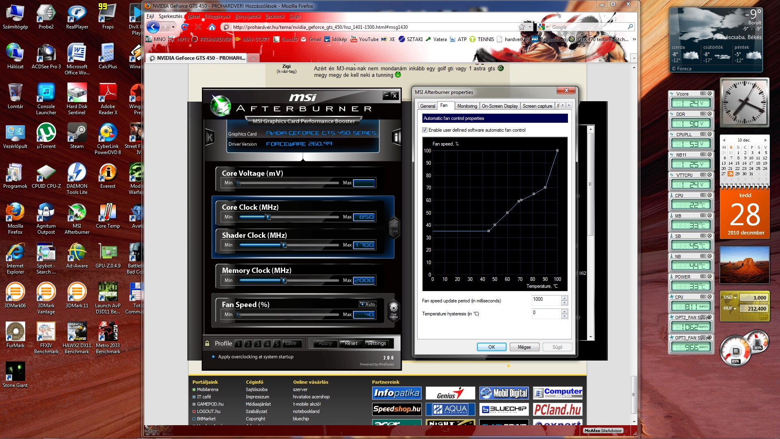The width and height of the screenshot is (780, 439).
Task: Open Metro 2033 Benchmark shortcut
Action: [x=108, y=338]
